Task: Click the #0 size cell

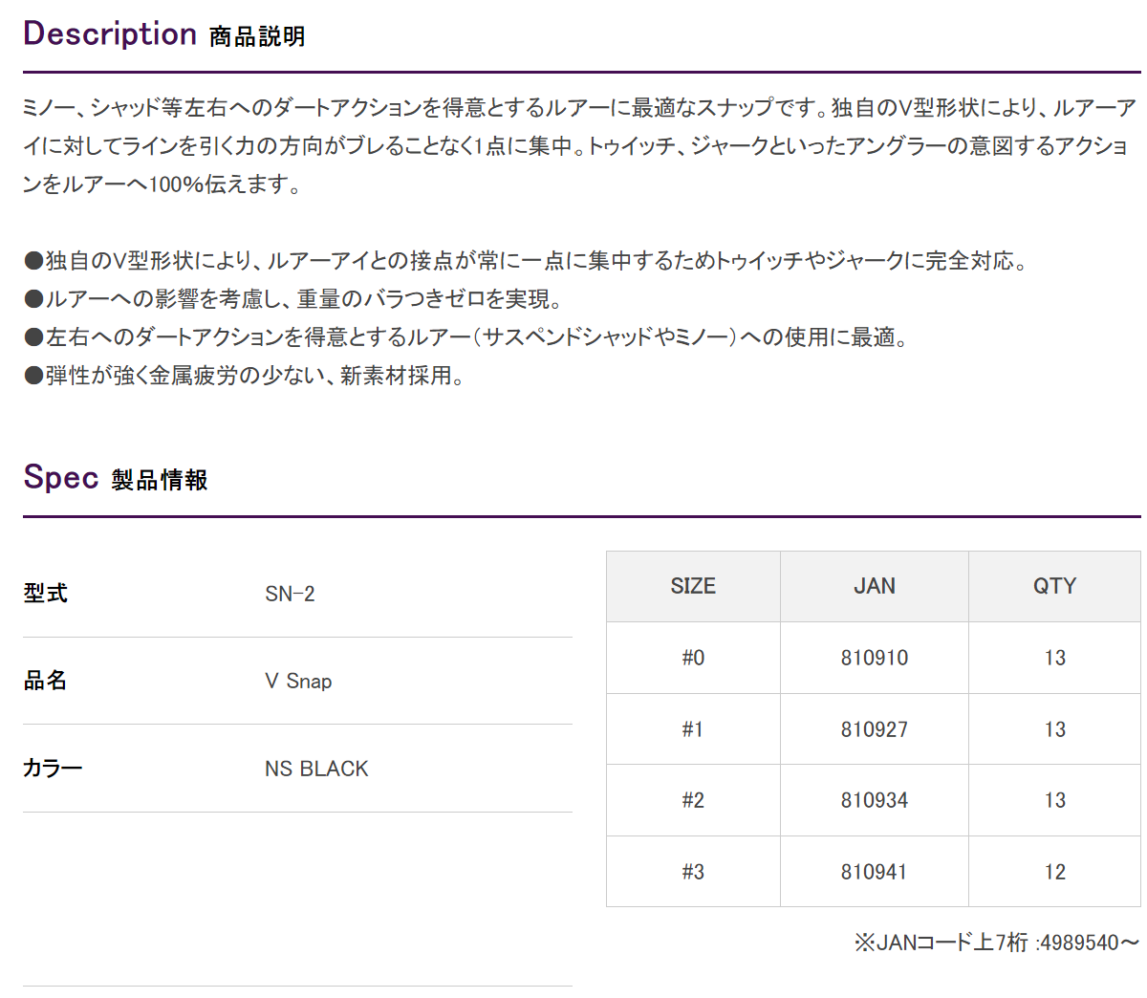Action: point(693,658)
